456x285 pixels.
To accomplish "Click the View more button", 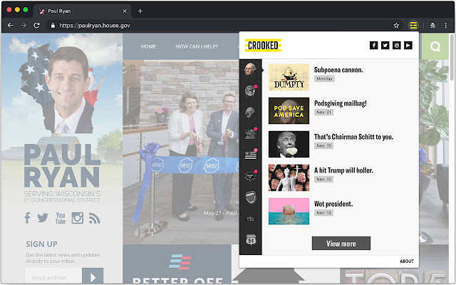I will click(341, 243).
